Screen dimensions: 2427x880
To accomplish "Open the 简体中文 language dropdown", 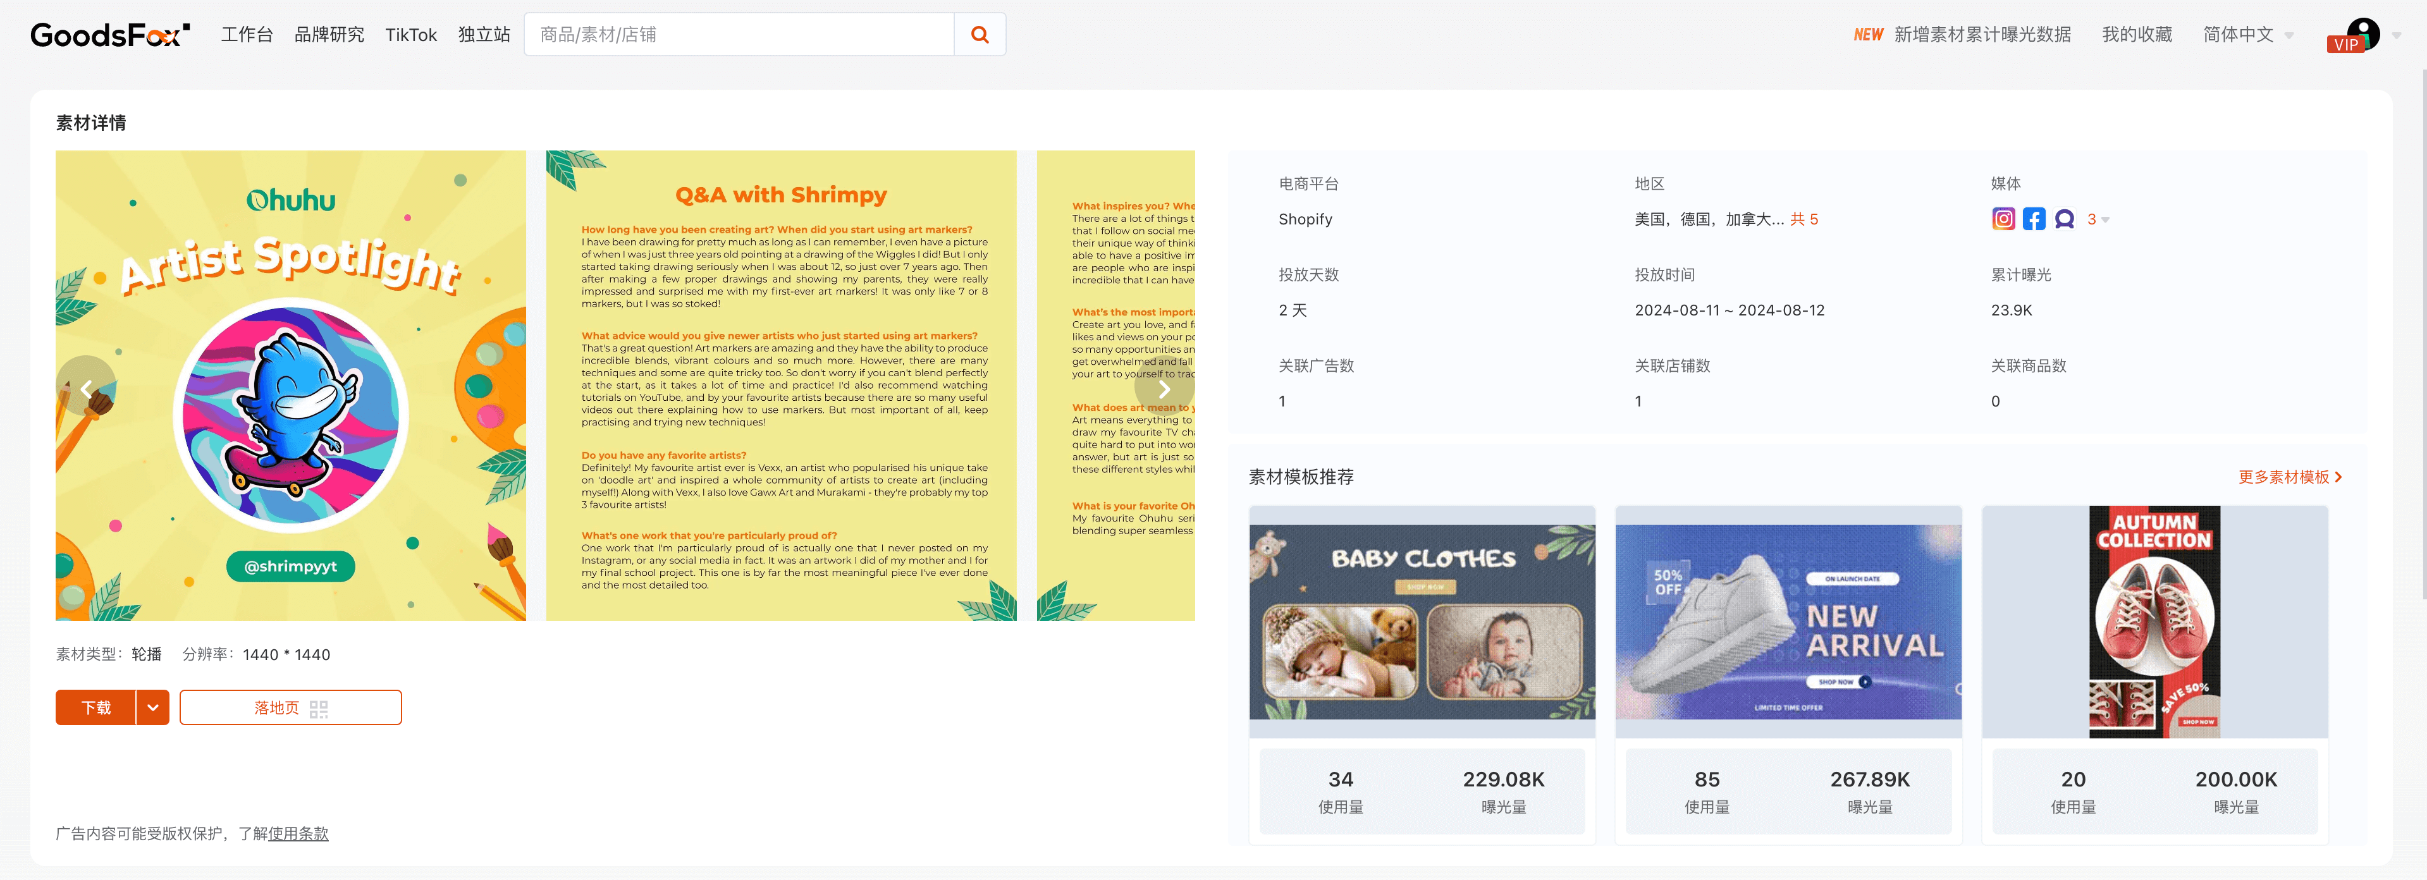I will point(2248,35).
